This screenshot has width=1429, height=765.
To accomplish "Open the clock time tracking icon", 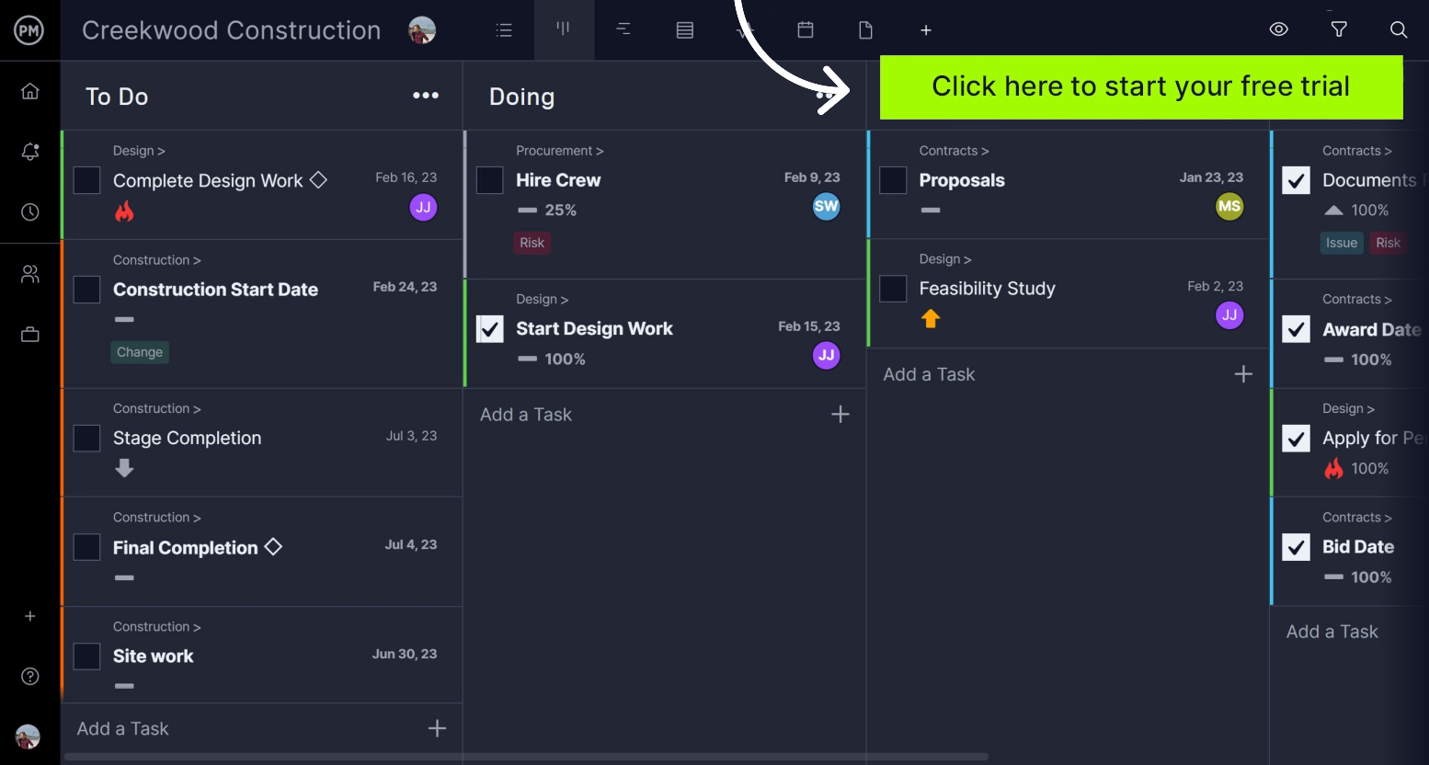I will pyautogui.click(x=30, y=212).
